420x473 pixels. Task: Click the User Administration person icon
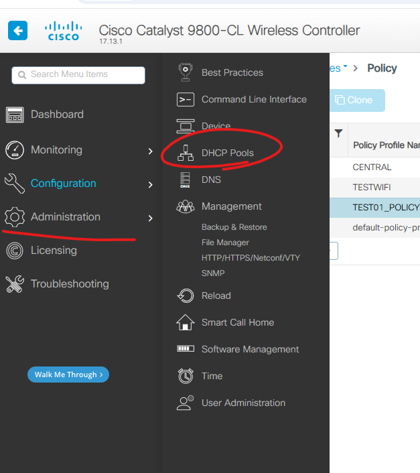tap(185, 403)
